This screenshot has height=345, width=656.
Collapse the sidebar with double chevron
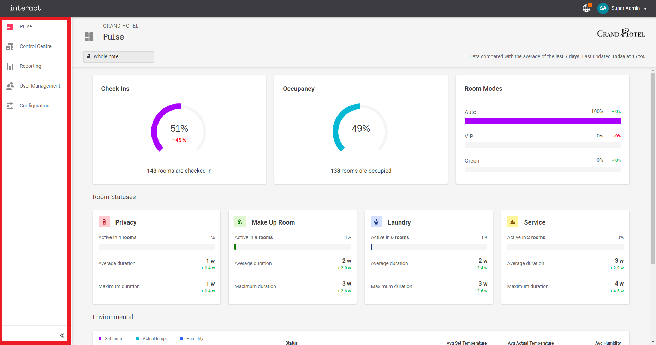(x=62, y=335)
